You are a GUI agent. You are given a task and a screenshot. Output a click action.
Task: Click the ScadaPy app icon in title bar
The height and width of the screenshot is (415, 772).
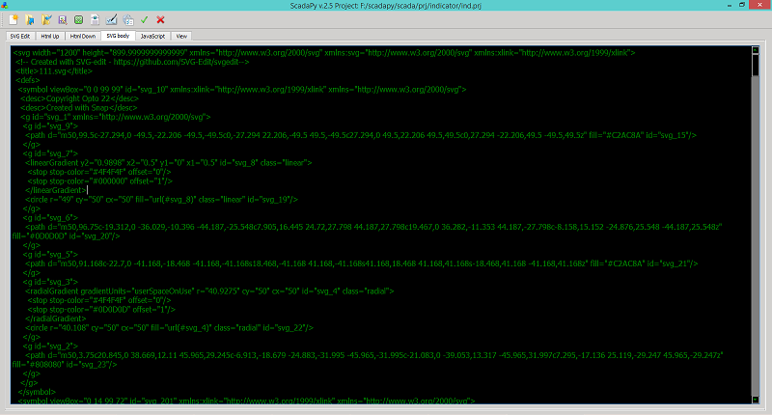click(x=5, y=5)
